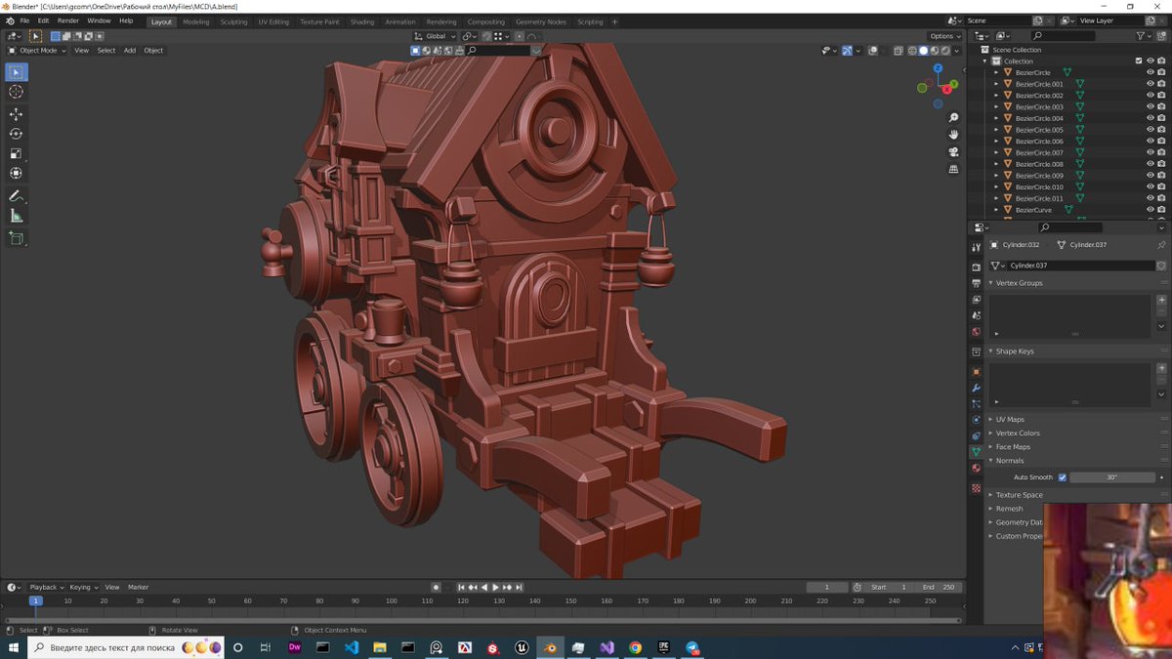
Task: Select the Measure tool
Action: tap(17, 216)
